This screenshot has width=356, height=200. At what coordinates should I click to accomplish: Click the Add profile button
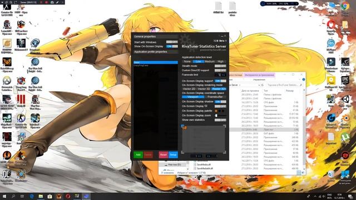click(x=138, y=154)
